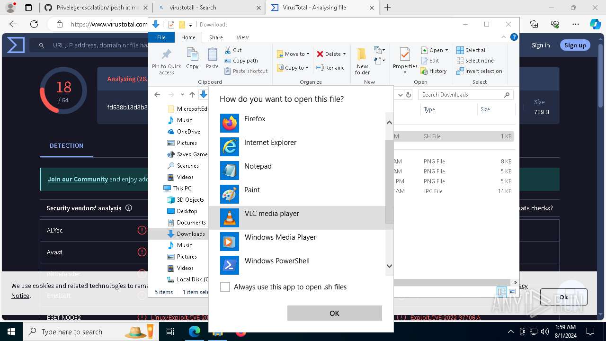Click Microsoft Edge taskbar icon
The width and height of the screenshot is (606, 341).
[x=195, y=332]
